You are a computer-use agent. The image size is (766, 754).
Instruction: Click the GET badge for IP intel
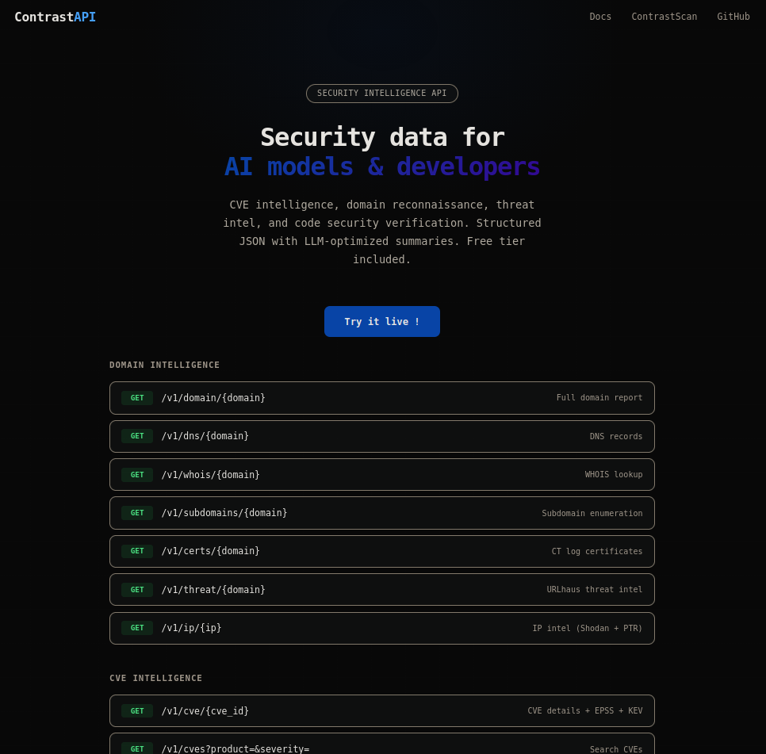point(137,628)
